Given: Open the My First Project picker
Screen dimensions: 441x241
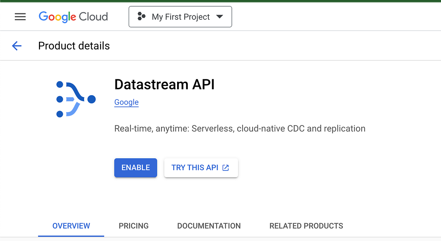Looking at the screenshot, I should (x=180, y=17).
